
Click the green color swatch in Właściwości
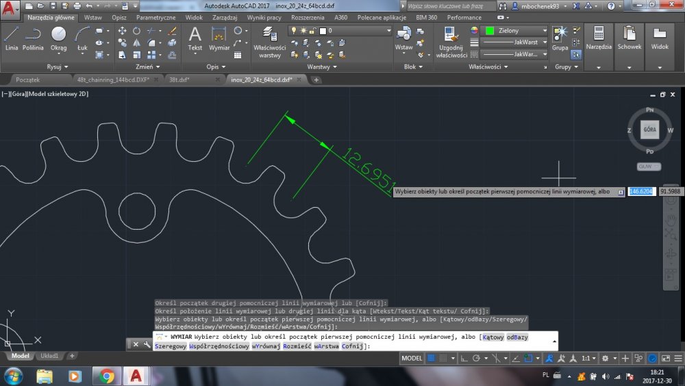[x=490, y=31]
